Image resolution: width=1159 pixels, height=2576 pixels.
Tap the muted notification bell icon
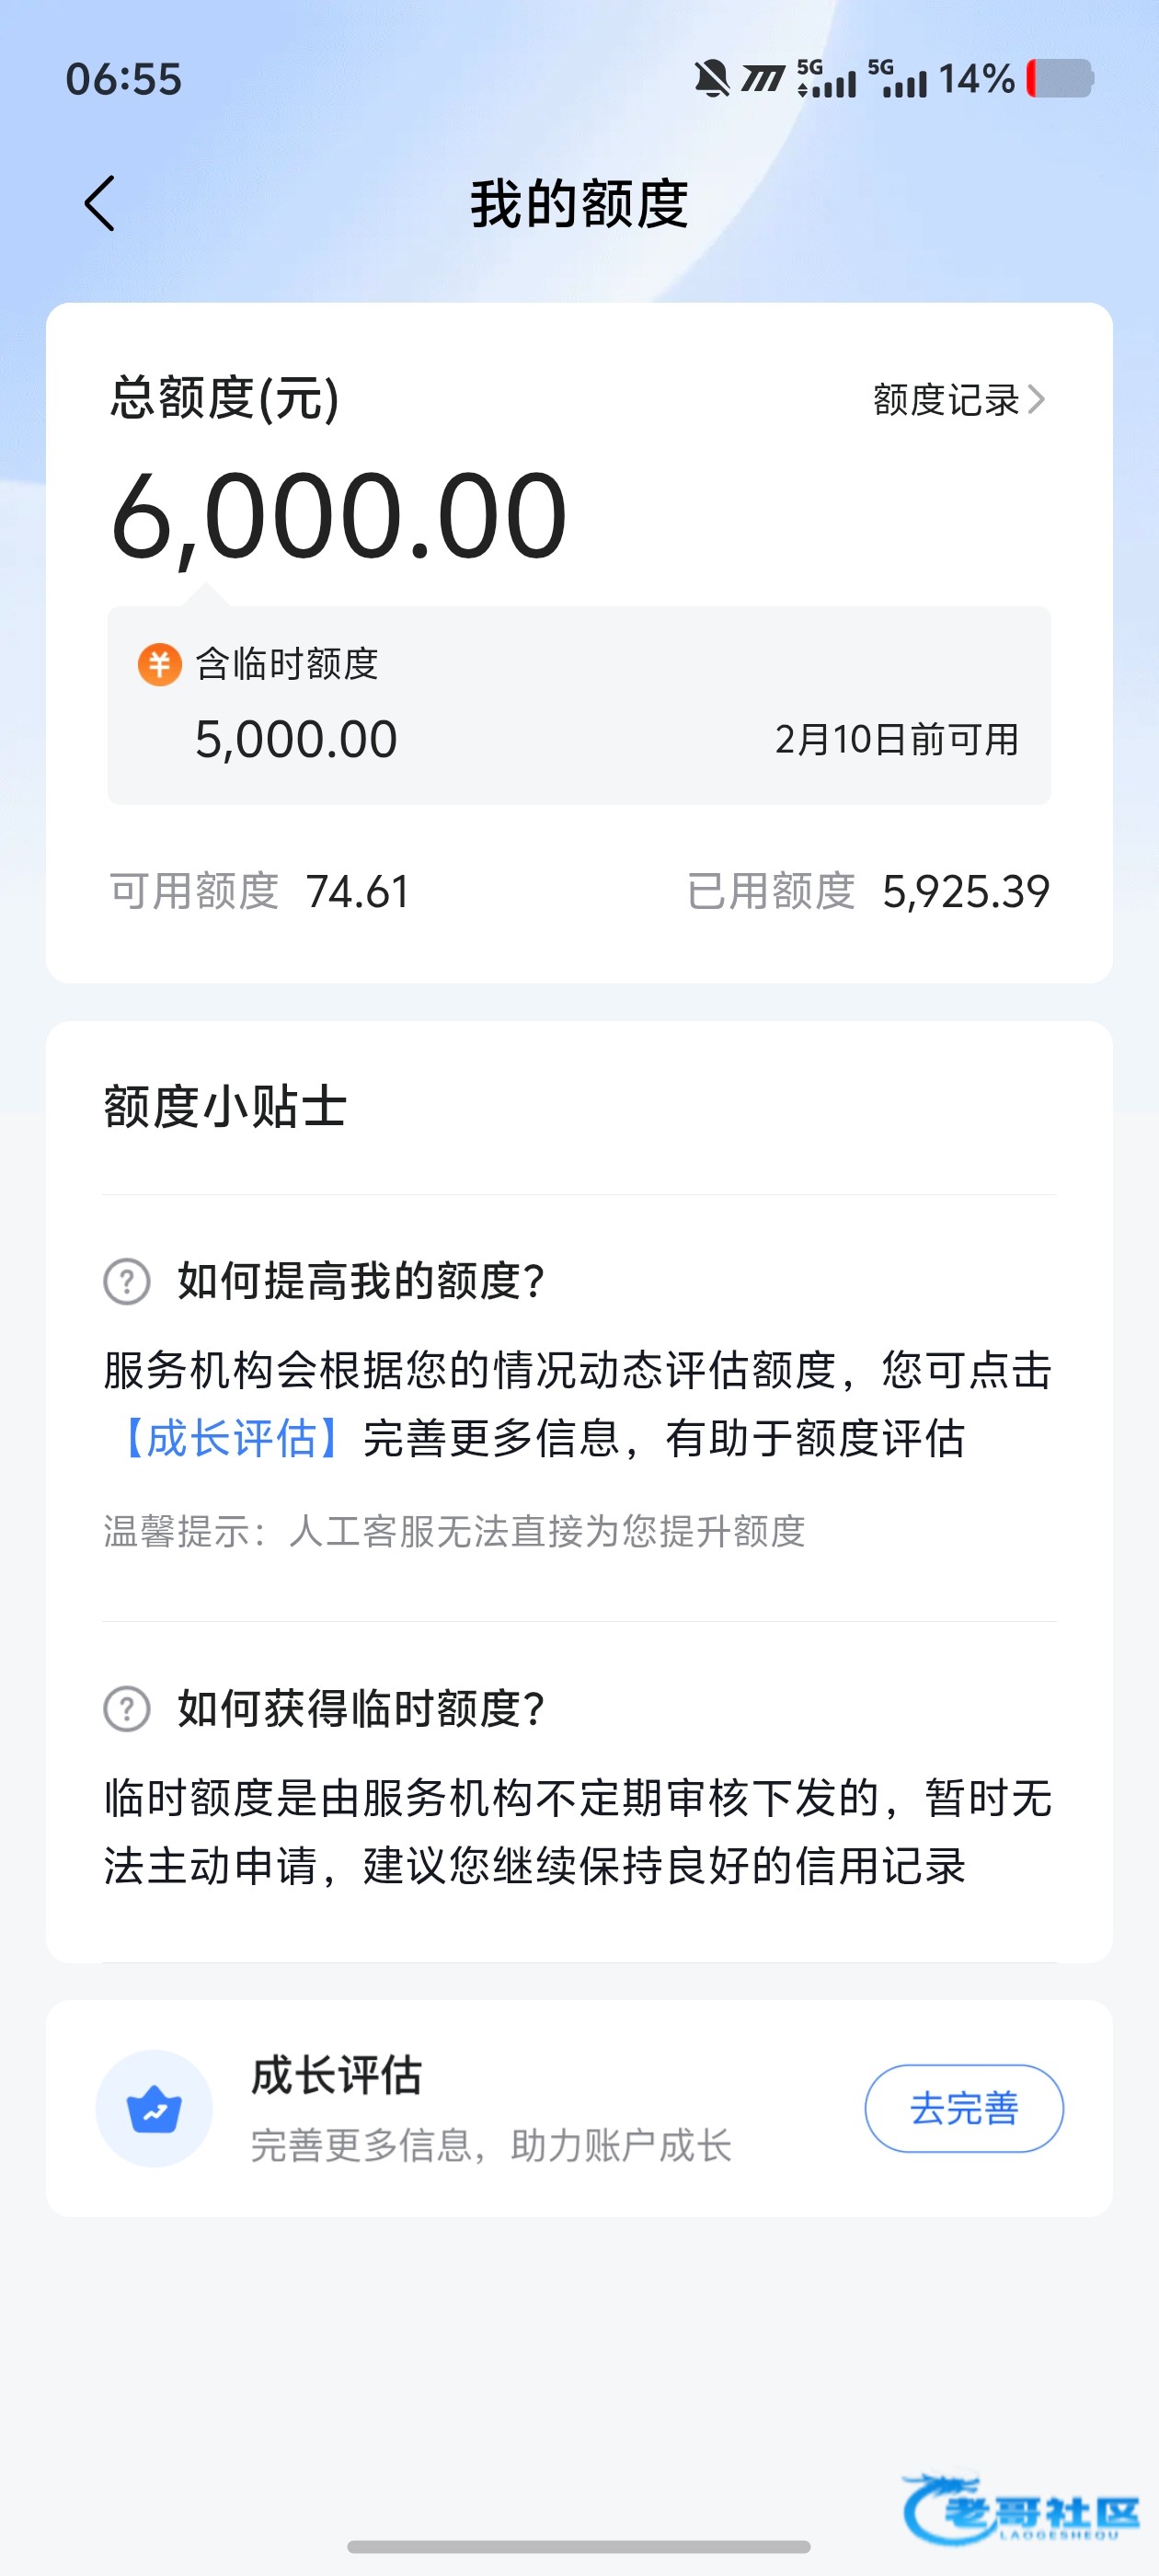tap(711, 78)
